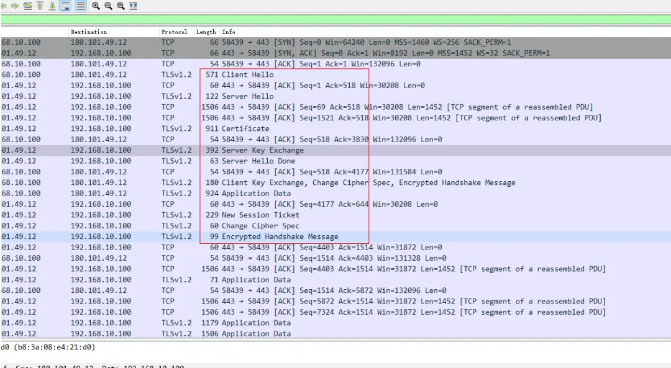This screenshot has height=368, width=671.
Task: Toggle auto-scroll during live capture
Action: point(65,6)
